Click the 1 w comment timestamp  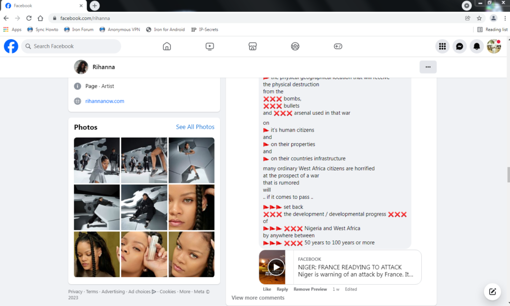coord(336,290)
